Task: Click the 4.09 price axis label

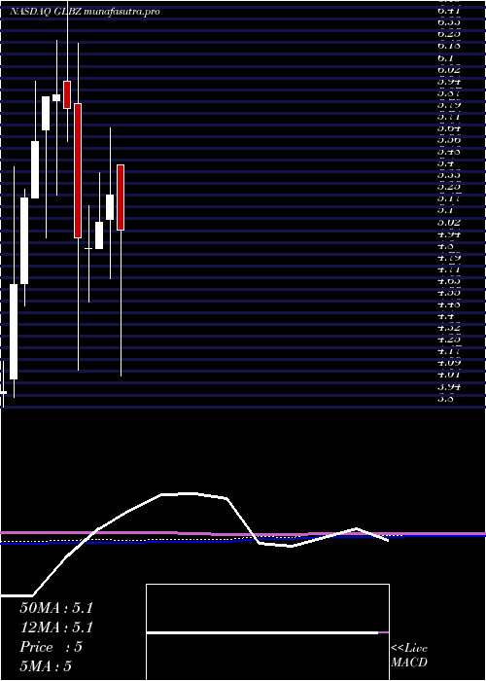Action: 449,363
